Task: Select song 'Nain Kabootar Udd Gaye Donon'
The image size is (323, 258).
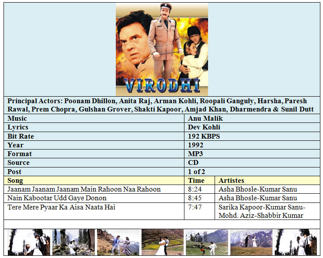Action: click(57, 198)
